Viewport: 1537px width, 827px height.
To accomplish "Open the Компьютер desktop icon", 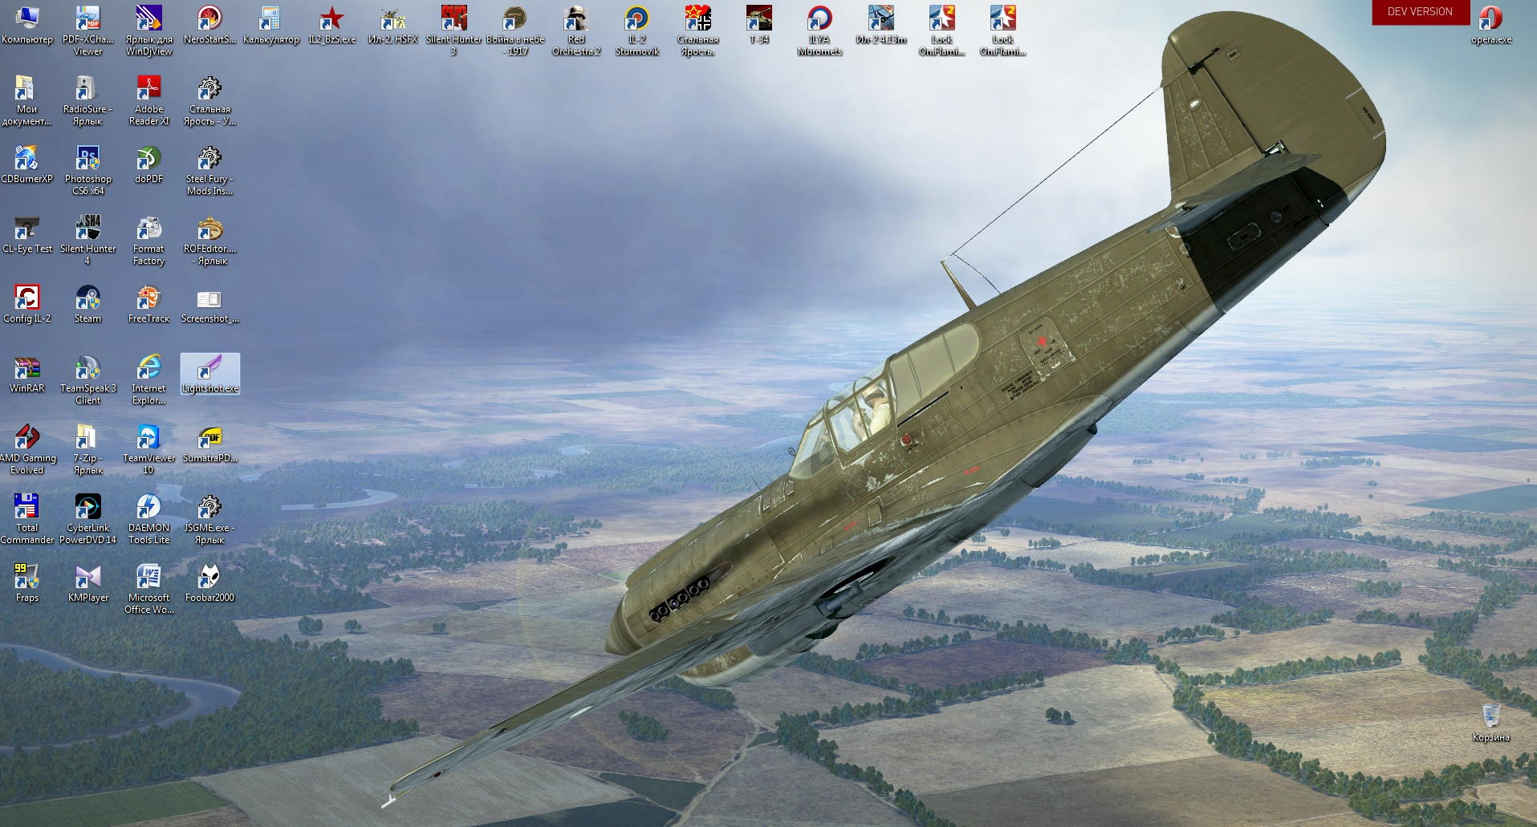I will [x=26, y=24].
